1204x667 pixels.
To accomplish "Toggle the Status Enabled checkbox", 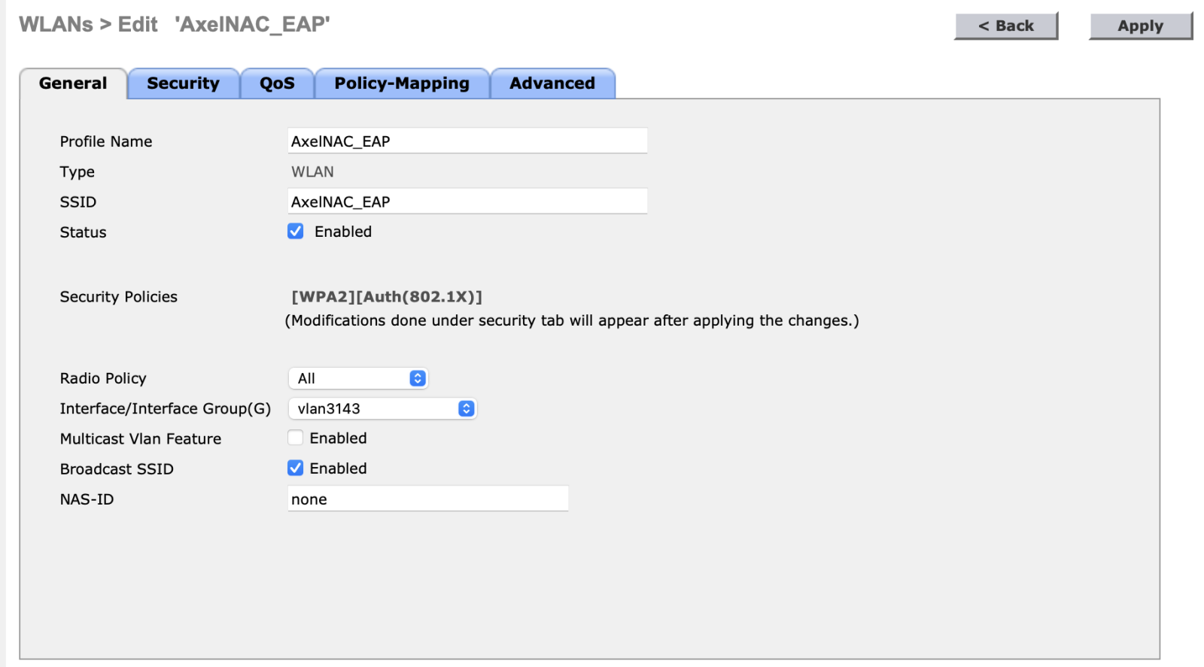I will click(296, 232).
